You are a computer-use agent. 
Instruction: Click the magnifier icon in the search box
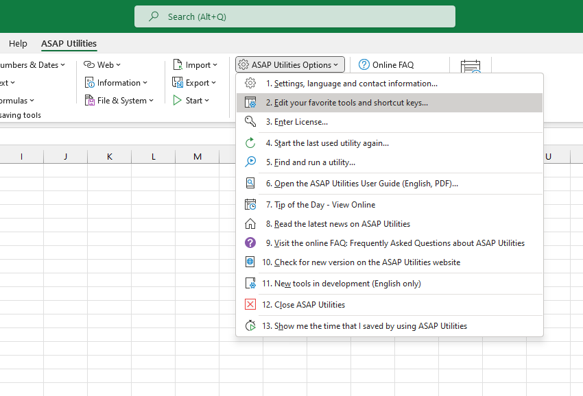154,16
